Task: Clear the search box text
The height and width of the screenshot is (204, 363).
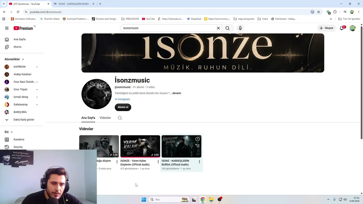Action: (x=218, y=28)
